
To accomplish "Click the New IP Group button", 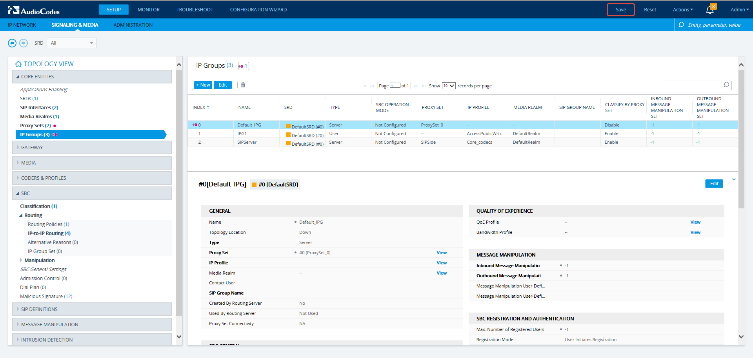I will 203,85.
